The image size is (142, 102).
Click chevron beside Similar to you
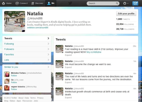click(48, 67)
